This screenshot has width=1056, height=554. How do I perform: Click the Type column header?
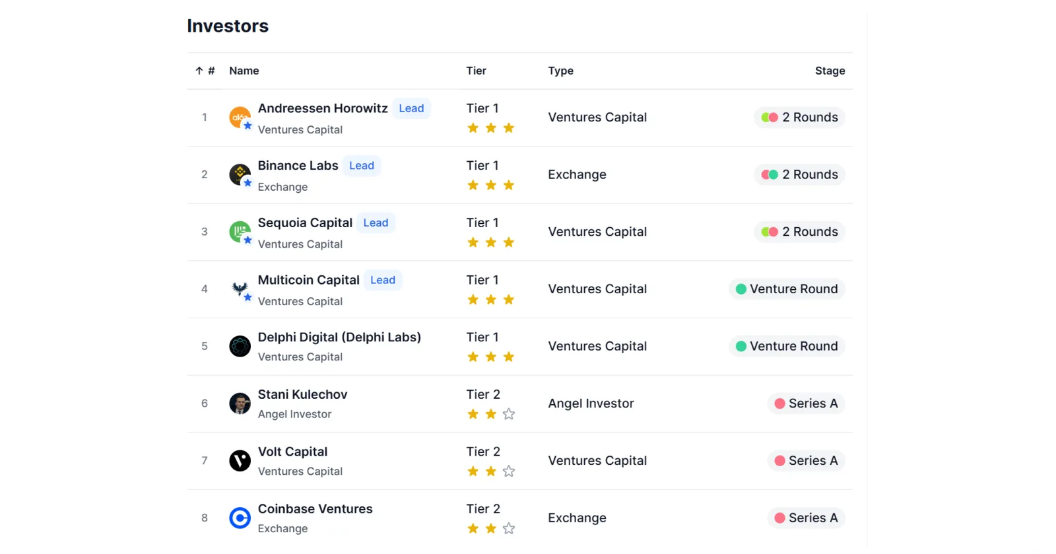point(561,71)
